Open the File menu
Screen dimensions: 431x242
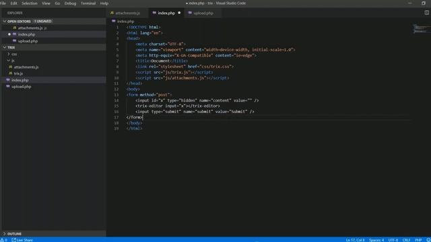click(x=3, y=3)
